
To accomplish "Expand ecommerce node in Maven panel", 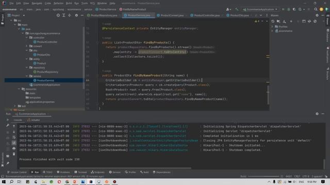I will (x=272, y=31).
